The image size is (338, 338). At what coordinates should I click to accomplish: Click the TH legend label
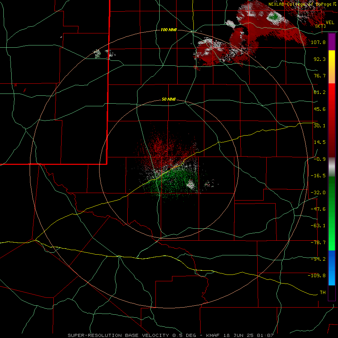323,292
